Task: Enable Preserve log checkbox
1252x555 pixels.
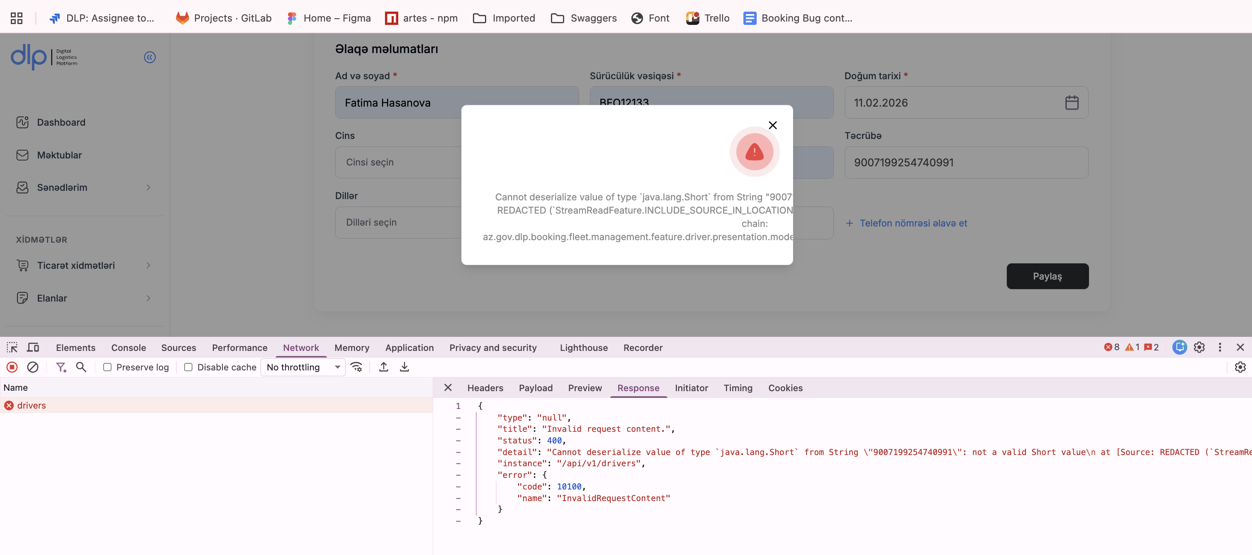Action: pyautogui.click(x=107, y=368)
